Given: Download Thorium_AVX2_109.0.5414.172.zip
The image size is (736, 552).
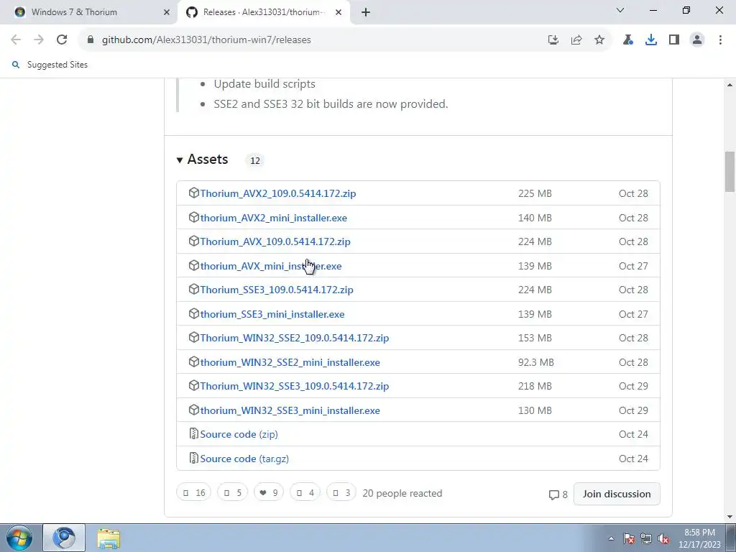Looking at the screenshot, I should click(278, 193).
